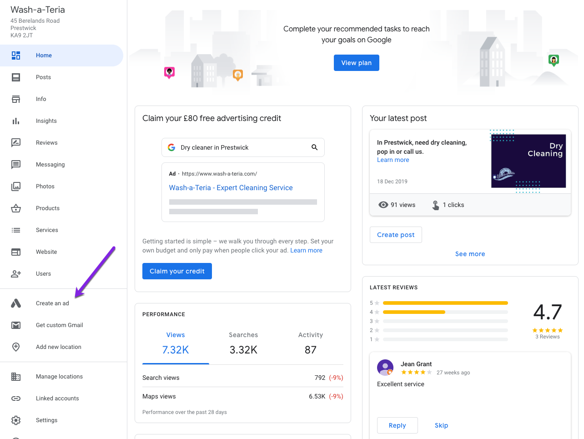Click the 4-star rating bar
584x439 pixels.
[445, 312]
